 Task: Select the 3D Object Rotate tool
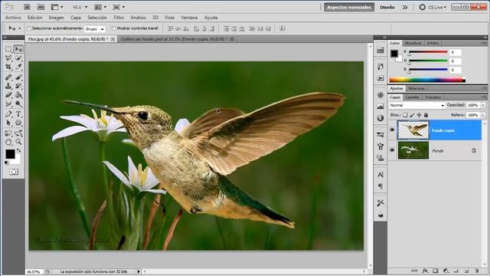[x=8, y=133]
